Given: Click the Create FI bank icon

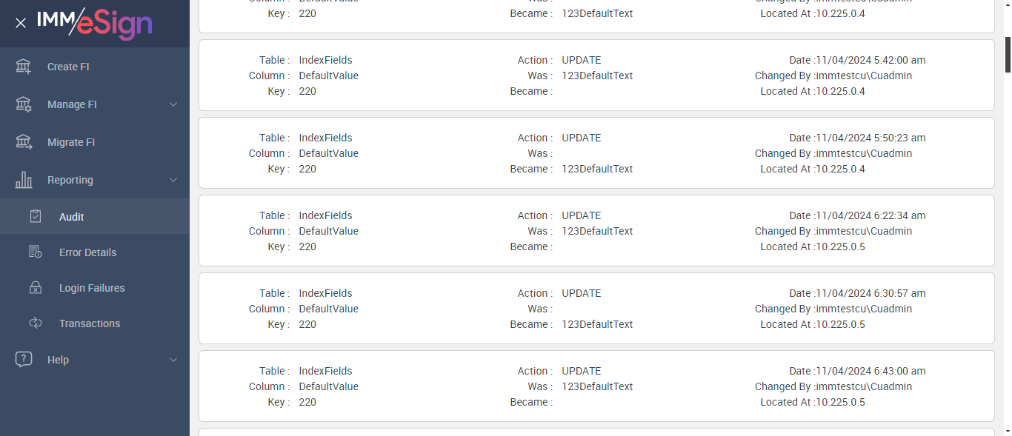Looking at the screenshot, I should [24, 67].
